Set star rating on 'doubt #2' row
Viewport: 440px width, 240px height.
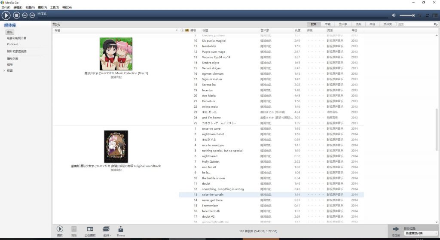tap(315, 217)
